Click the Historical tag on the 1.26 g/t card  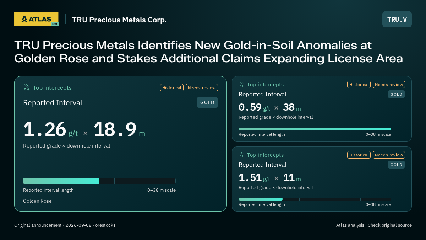(172, 87)
